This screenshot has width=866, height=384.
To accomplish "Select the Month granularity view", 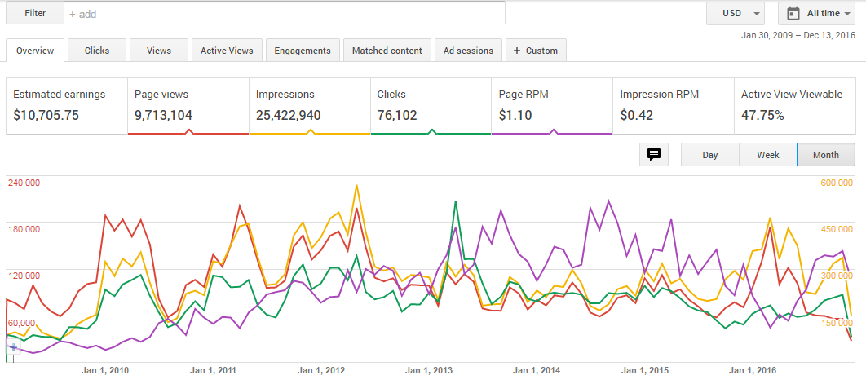I will (x=825, y=155).
